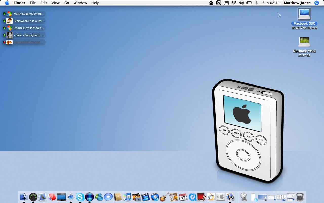The height and width of the screenshot is (203, 324).
Task: Open Photo Booth from the Dock
Action: [x=202, y=197]
